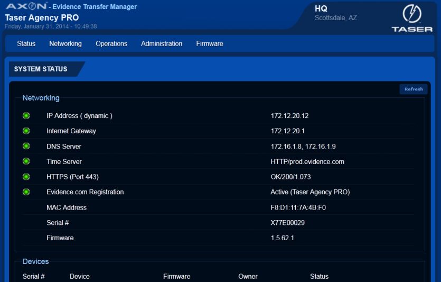The height and width of the screenshot is (282, 441).
Task: Click the Taser Agency PRO title
Action: point(42,17)
